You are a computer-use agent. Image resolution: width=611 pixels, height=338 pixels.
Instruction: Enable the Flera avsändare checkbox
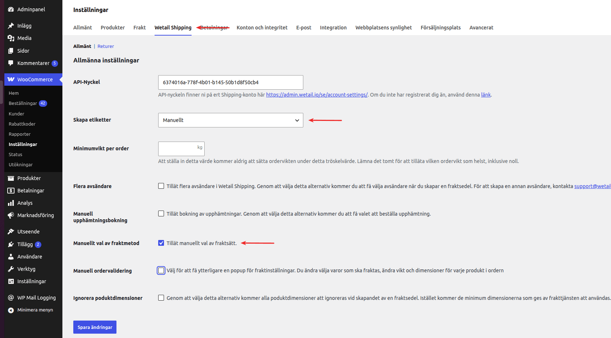[161, 186]
